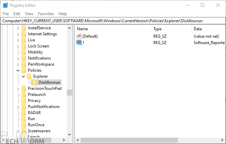The image size is (226, 144).
Task: Select the RunOnce key label
Action: pos(36,125)
